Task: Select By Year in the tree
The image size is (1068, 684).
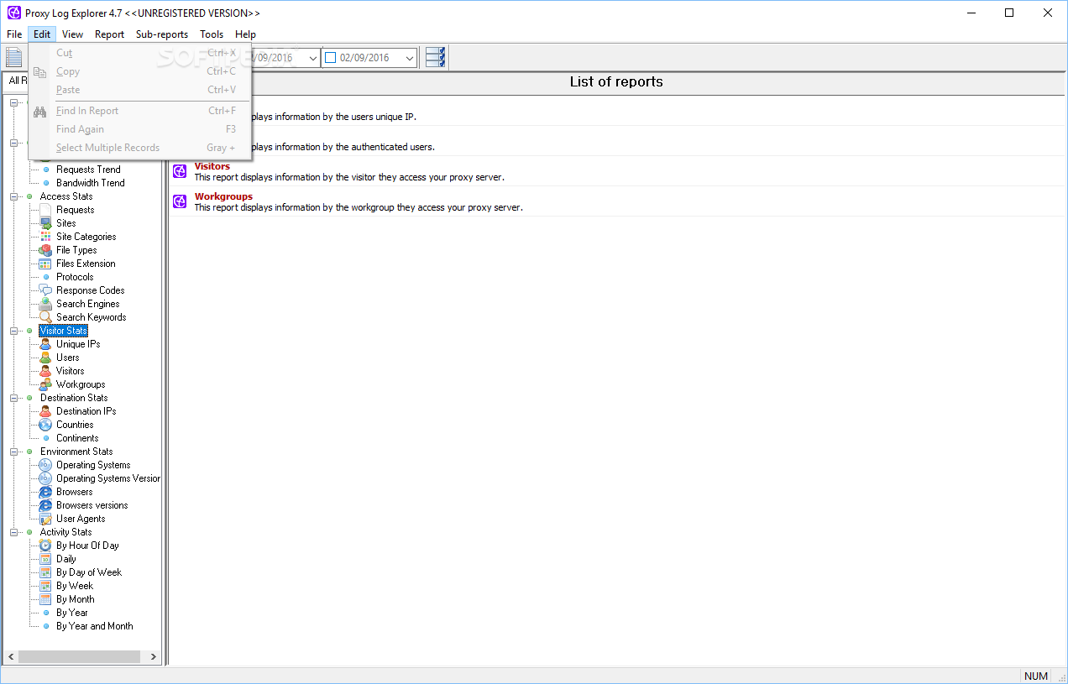Action: pos(72,613)
